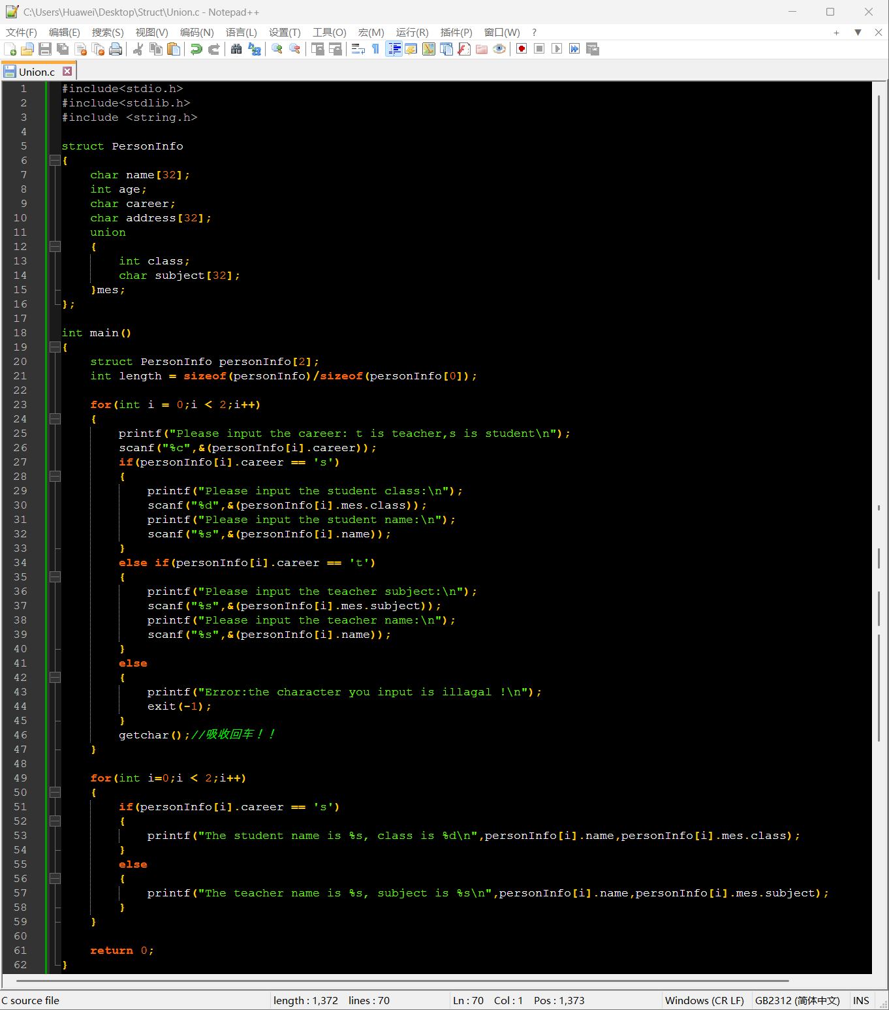Click the Close All documents toolbar icon
The image size is (889, 1010).
click(99, 49)
